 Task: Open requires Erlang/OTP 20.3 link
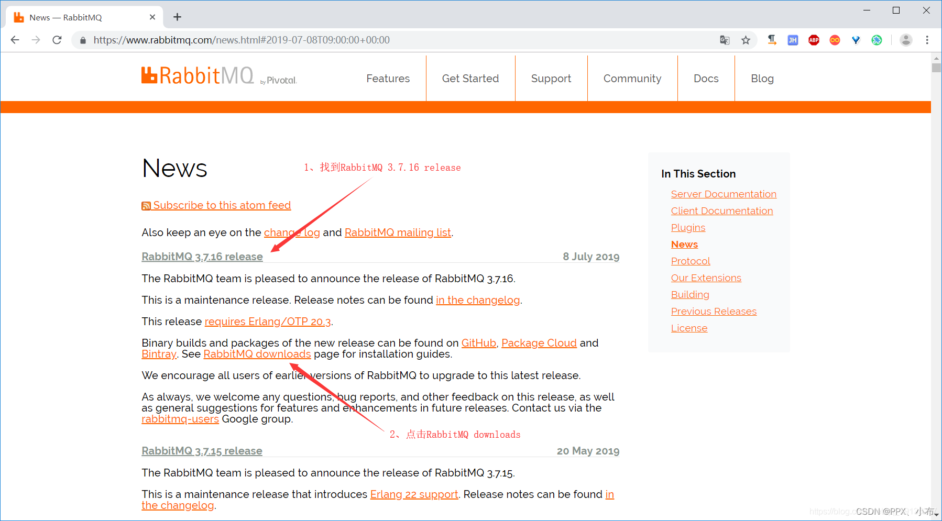[x=268, y=322]
